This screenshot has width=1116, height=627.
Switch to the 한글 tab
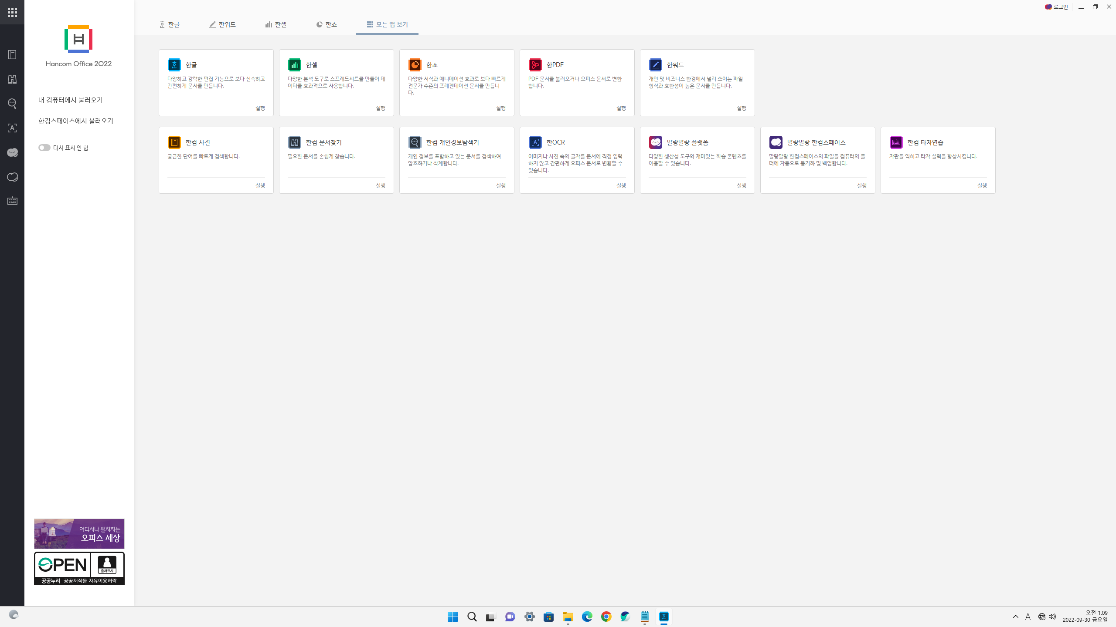pos(170,24)
